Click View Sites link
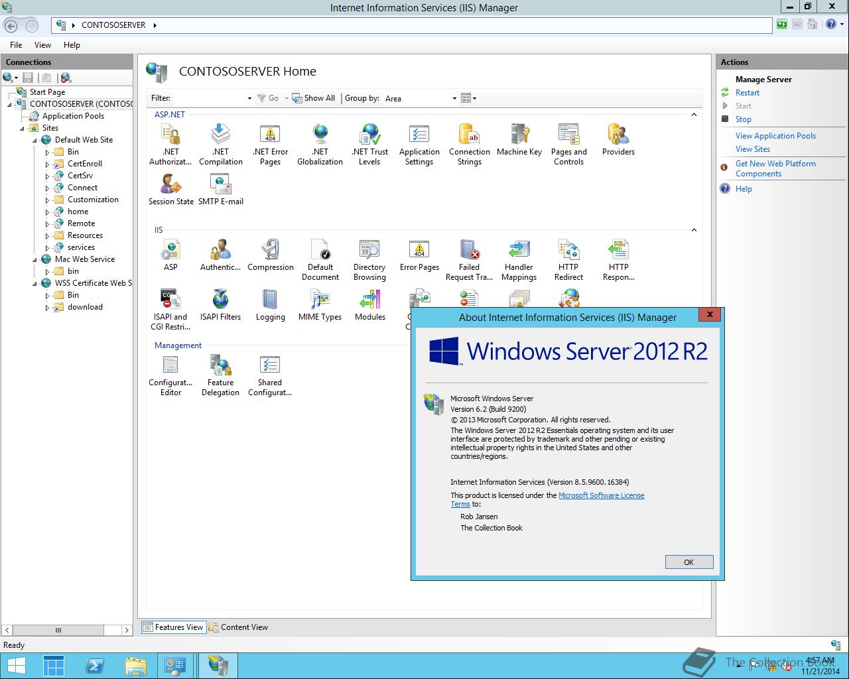The height and width of the screenshot is (679, 849). (752, 149)
